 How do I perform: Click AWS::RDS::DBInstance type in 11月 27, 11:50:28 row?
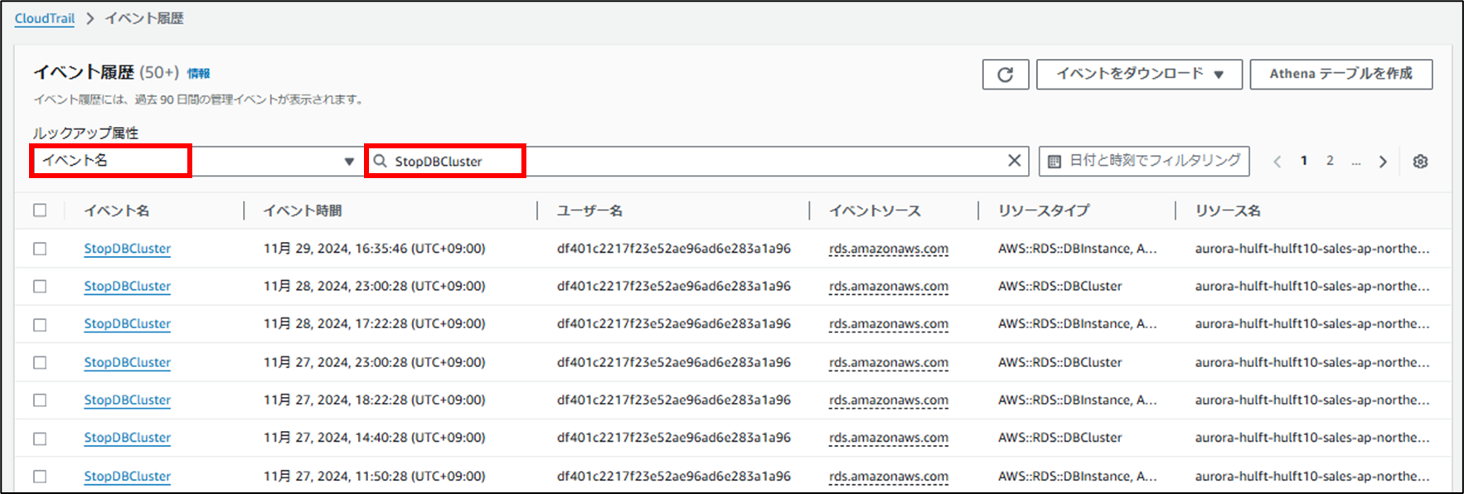[x=1078, y=476]
